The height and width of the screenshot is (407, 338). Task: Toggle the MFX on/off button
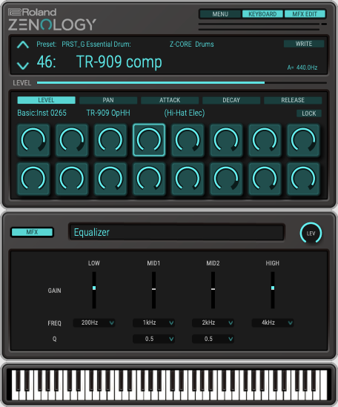point(32,232)
